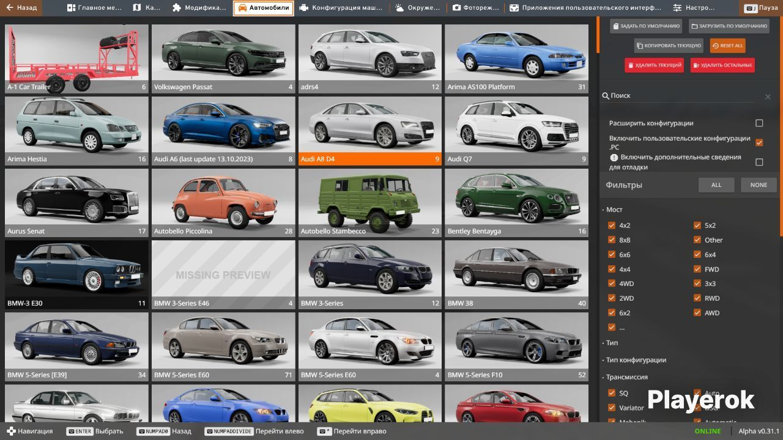Click the red Удалить текущий button
This screenshot has width=783, height=440.
[654, 65]
